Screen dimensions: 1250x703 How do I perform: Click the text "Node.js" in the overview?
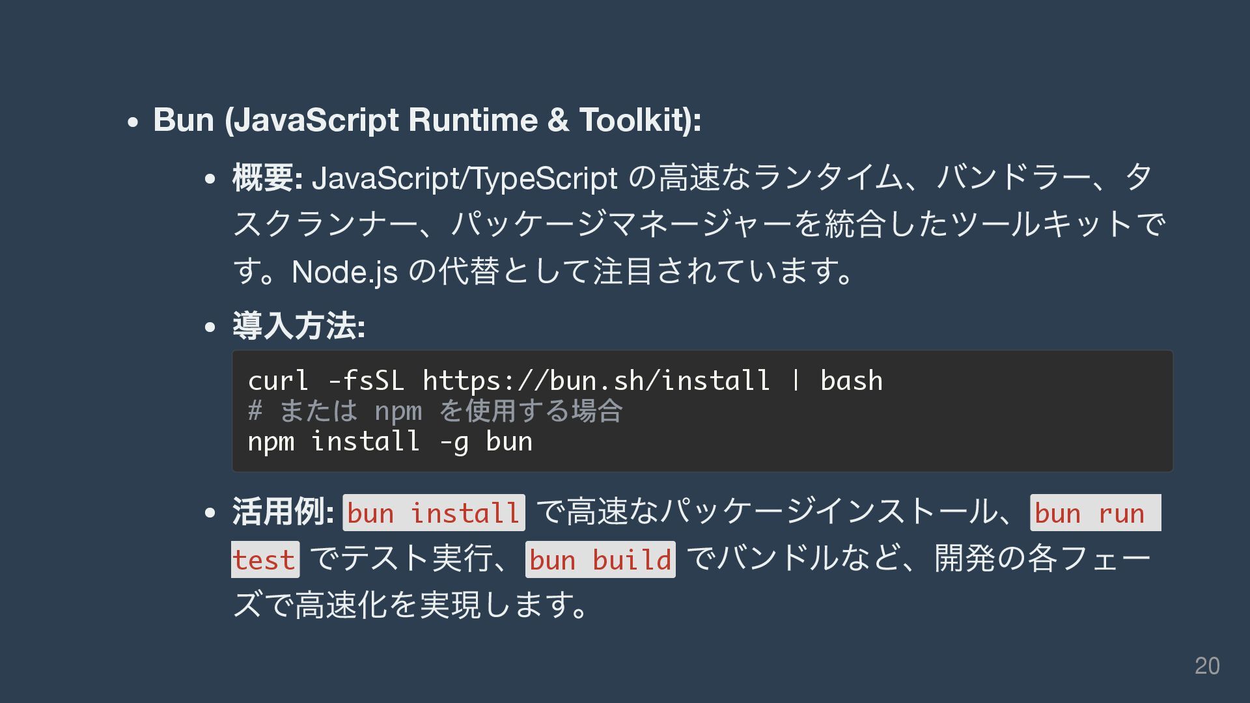click(345, 272)
